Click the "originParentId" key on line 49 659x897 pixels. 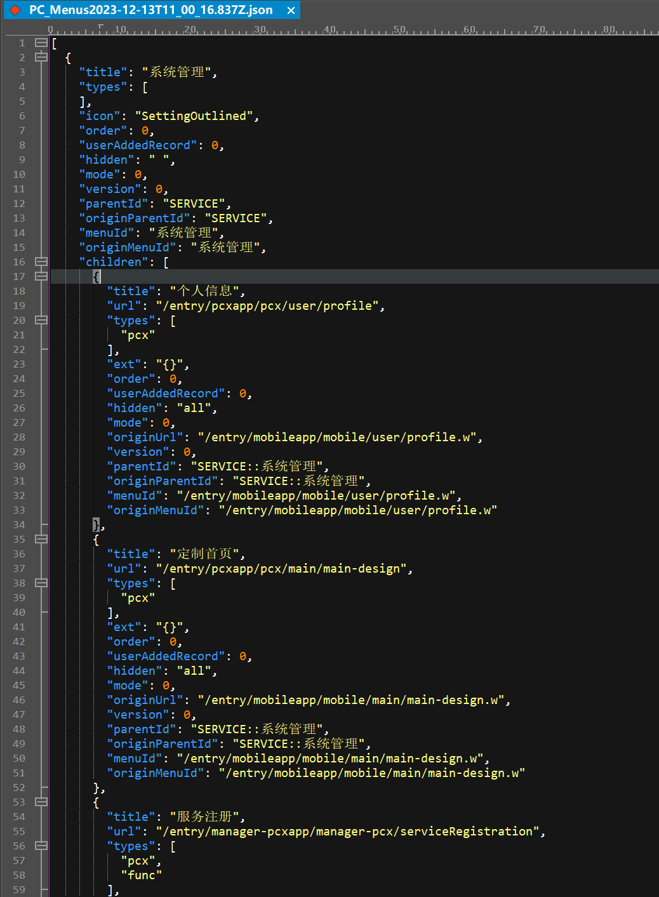163,743
